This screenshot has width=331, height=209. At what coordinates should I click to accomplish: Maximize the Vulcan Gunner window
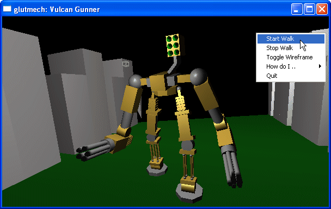(309, 9)
